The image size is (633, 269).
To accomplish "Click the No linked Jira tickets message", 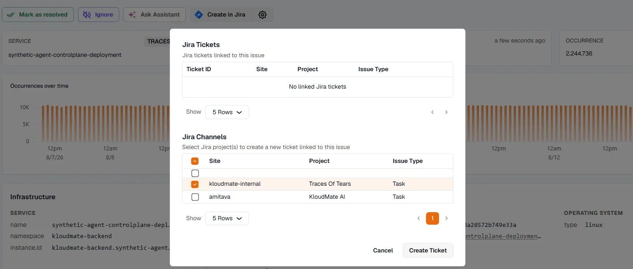I will tap(318, 87).
